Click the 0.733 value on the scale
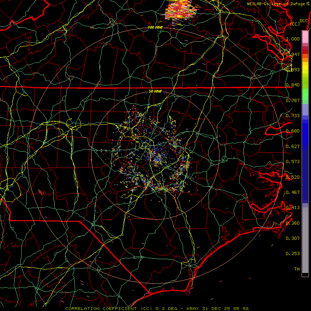The image size is (311, 311). point(293,116)
